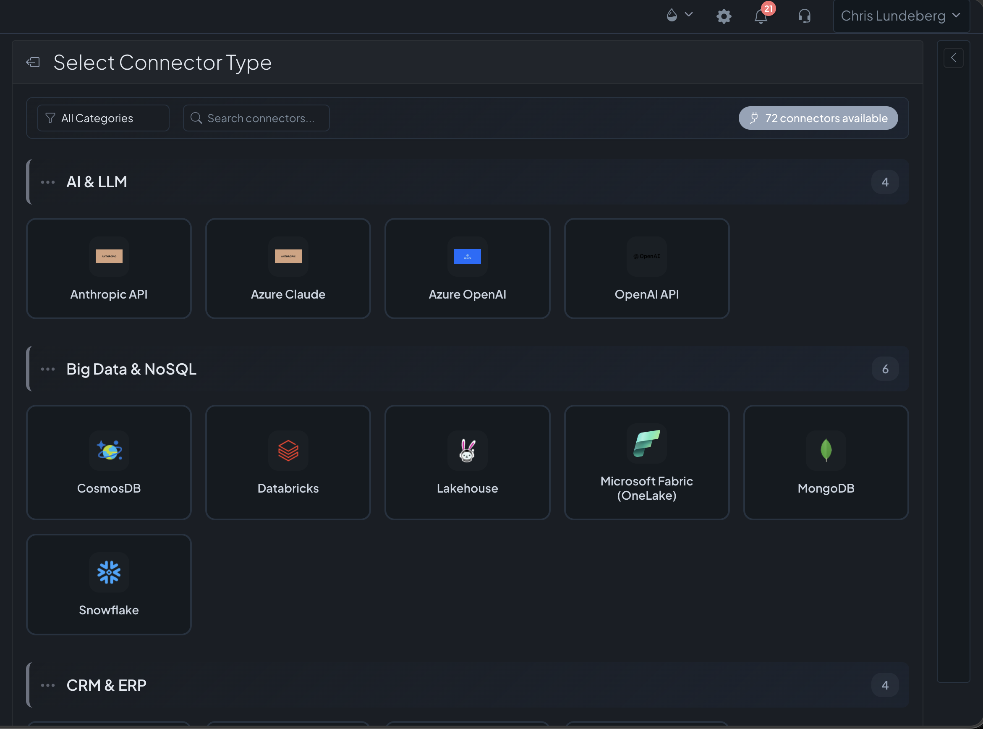This screenshot has height=729, width=983.
Task: Collapse the CRM & ERP section header
Action: click(x=468, y=685)
